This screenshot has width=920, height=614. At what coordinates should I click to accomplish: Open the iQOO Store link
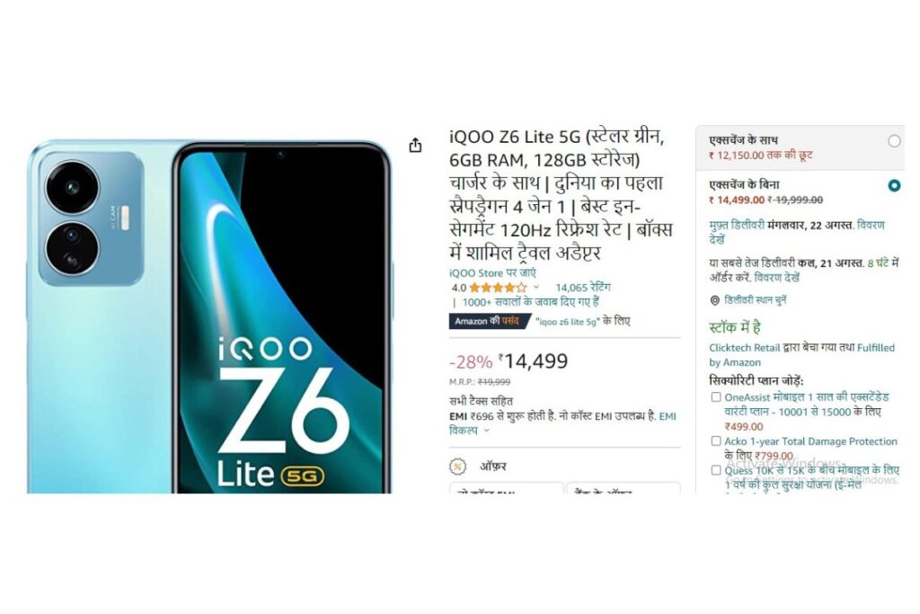tap(492, 273)
